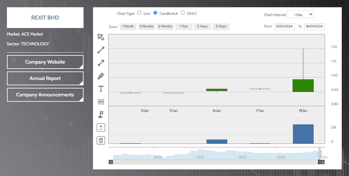
Task: Click the From date field
Action: (x=284, y=26)
